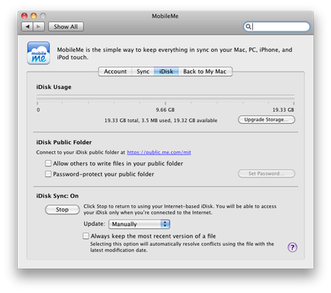331x293 pixels.
Task: Enable allow others to write files checkbox
Action: tap(48, 164)
